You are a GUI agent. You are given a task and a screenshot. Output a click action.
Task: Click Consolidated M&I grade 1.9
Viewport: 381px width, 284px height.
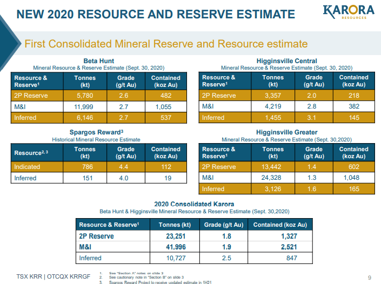pyautogui.click(x=226, y=247)
